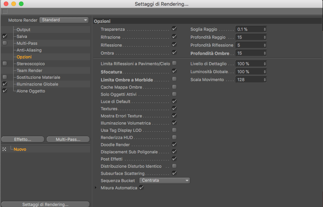The width and height of the screenshot is (323, 207).
Task: Open the Stereoscopico settings page
Action: [x=31, y=64]
